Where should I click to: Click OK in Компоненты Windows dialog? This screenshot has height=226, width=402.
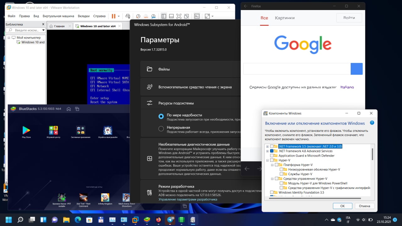pos(342,206)
